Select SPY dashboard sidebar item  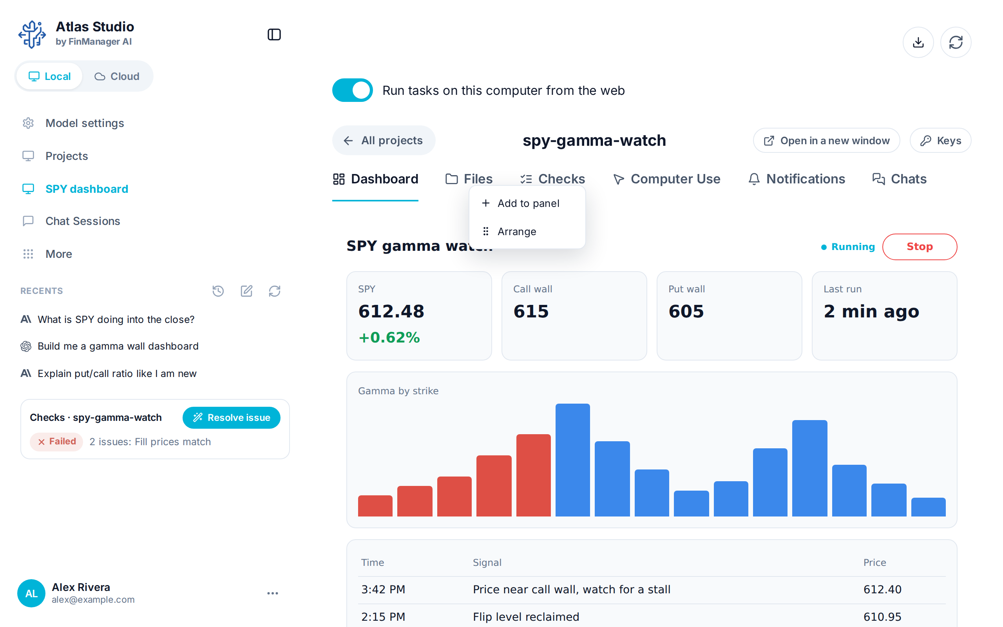[87, 188]
